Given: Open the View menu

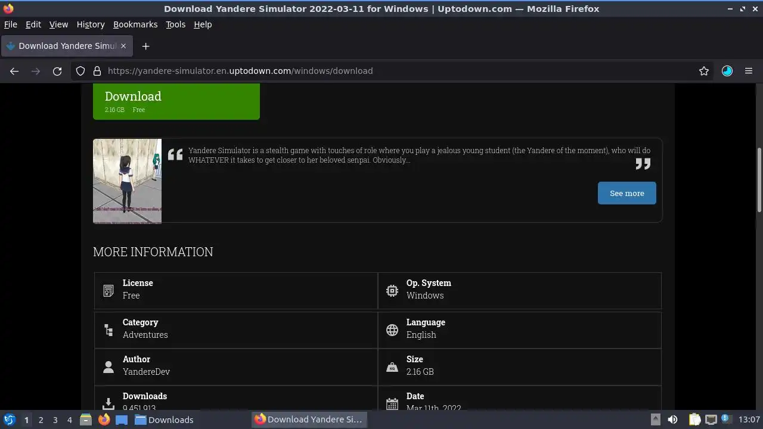Looking at the screenshot, I should [x=58, y=24].
